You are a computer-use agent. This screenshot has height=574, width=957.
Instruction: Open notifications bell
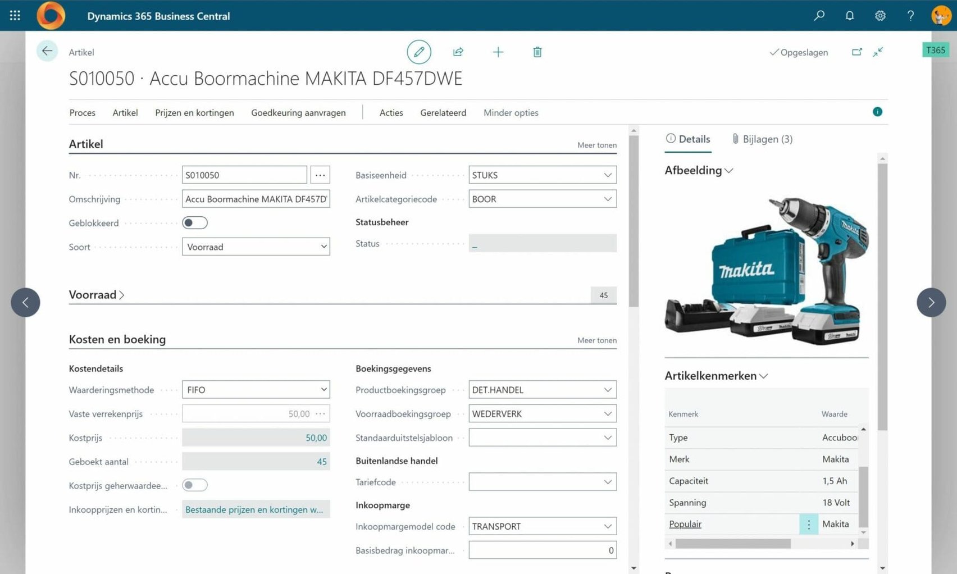pos(850,16)
